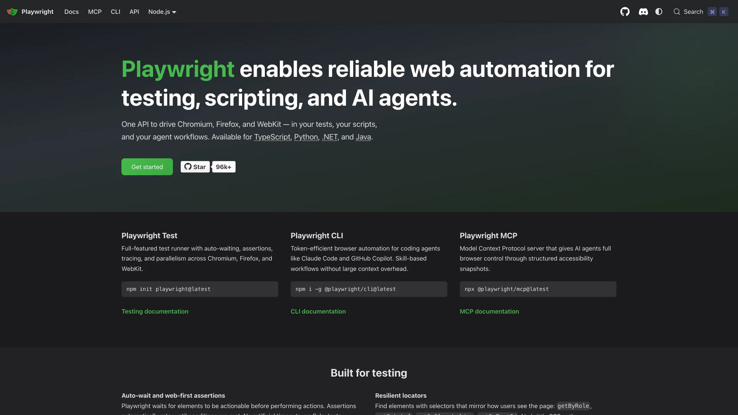Click the Search box in navbar

[700, 12]
